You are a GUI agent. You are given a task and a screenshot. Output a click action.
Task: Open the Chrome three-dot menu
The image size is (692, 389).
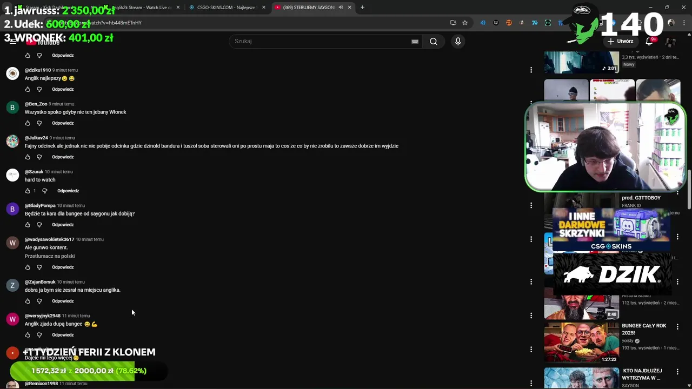pos(683,23)
